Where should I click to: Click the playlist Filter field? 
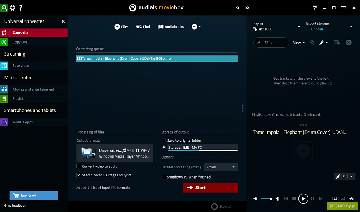pyautogui.click(x=271, y=43)
